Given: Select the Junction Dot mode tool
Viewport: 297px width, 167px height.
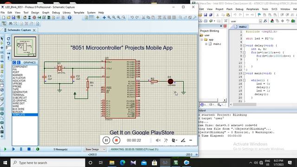Looking at the screenshot, I should click(2, 48).
